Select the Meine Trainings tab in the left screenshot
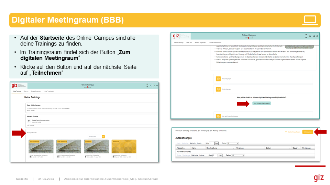The width and height of the screenshot is (330, 185). [17, 91]
